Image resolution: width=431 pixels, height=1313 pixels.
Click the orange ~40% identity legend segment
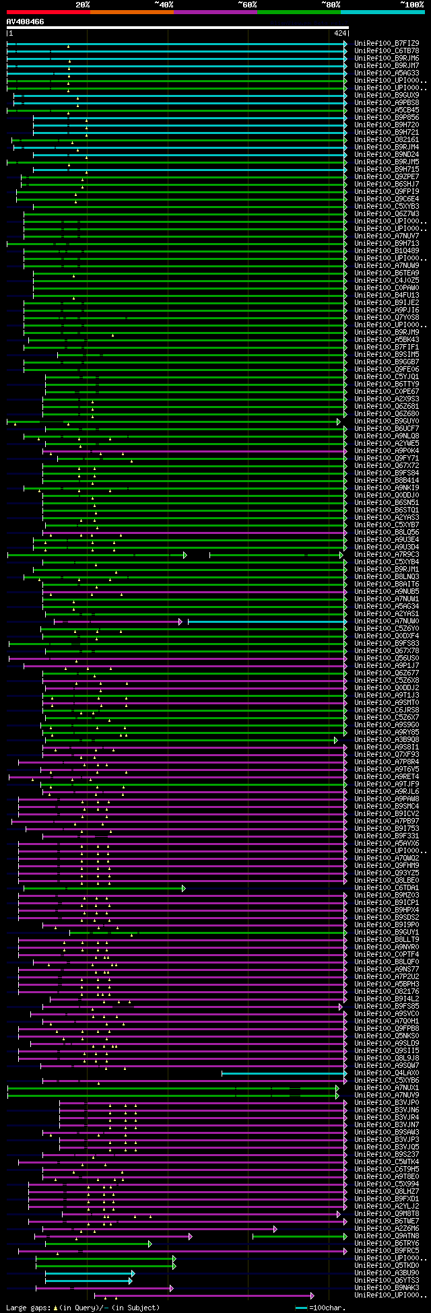[132, 12]
